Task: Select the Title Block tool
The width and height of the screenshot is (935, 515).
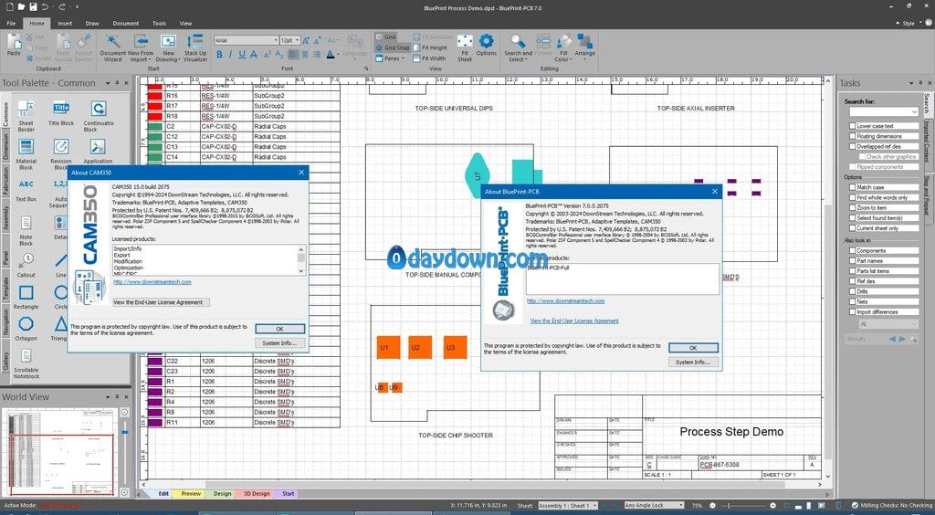Action: (x=61, y=111)
